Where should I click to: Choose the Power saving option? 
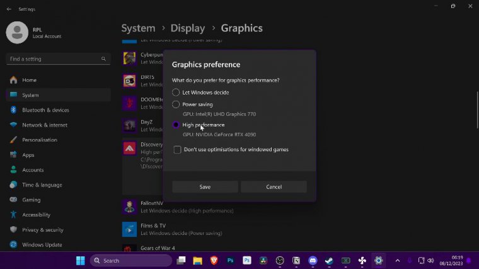(x=176, y=104)
